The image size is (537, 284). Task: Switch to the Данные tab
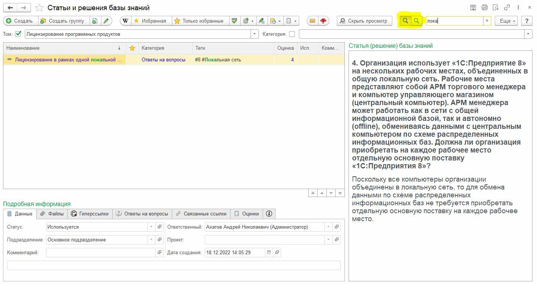pos(20,214)
